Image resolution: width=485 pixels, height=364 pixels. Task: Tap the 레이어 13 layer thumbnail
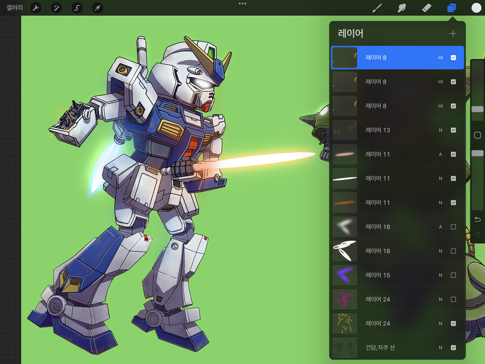[x=344, y=130]
